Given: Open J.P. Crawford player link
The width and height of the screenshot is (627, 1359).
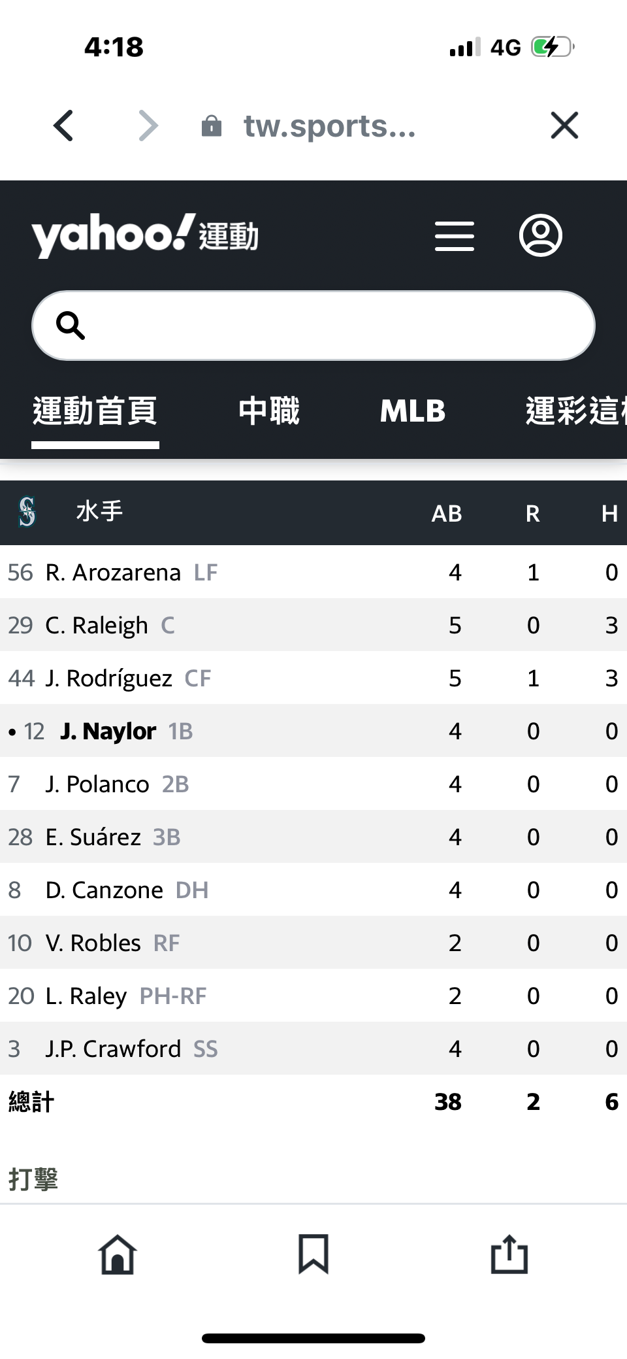Looking at the screenshot, I should coord(113,1049).
